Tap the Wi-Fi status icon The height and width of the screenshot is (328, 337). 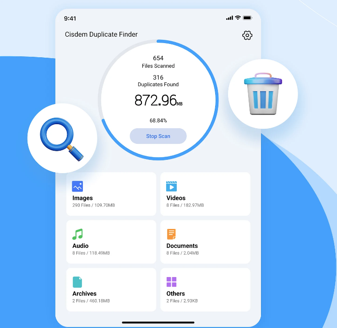(x=238, y=17)
